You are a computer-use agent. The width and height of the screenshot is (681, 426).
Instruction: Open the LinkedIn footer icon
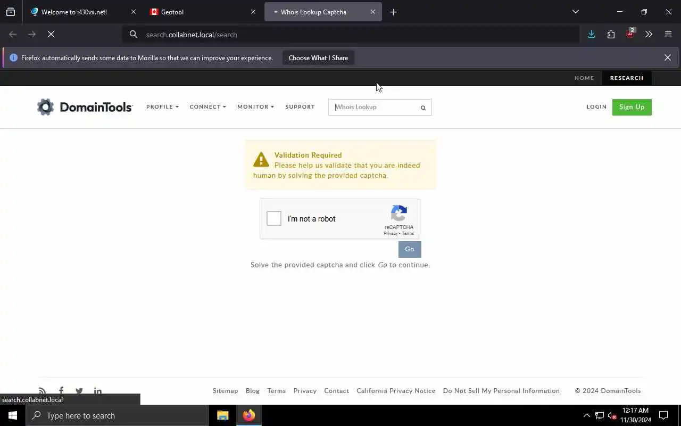click(x=98, y=391)
